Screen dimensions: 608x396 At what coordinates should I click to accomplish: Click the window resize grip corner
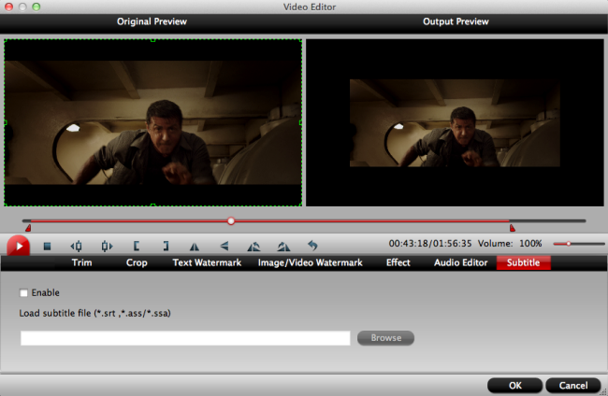[x=603, y=391]
